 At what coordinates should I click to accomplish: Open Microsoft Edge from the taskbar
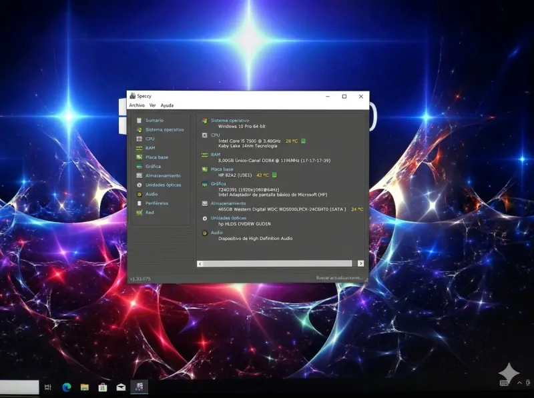pyautogui.click(x=67, y=387)
